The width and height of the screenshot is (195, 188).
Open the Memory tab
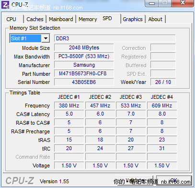coord(88,19)
